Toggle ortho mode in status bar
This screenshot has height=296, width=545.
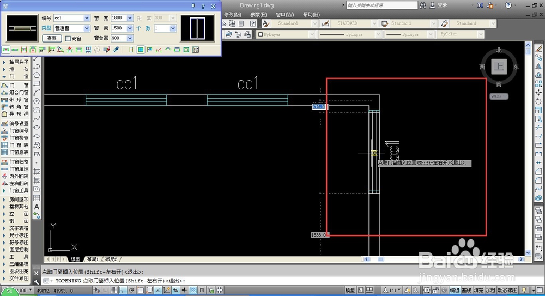coord(123,290)
